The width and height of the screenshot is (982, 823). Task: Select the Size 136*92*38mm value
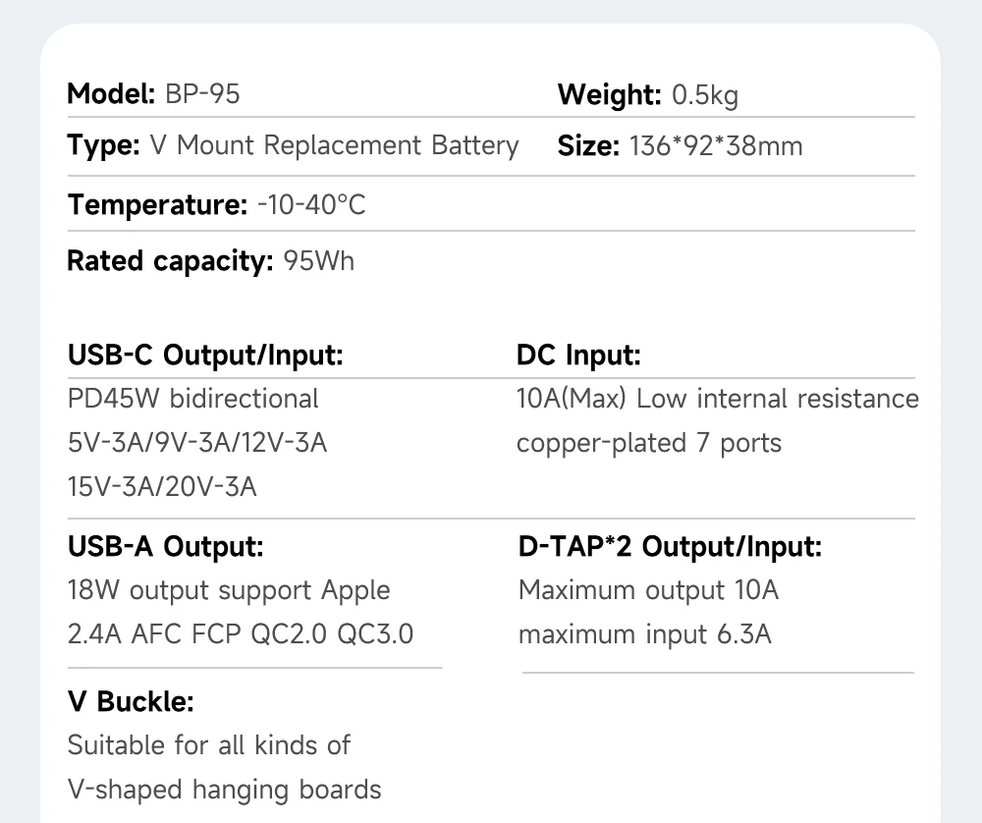coord(680,147)
